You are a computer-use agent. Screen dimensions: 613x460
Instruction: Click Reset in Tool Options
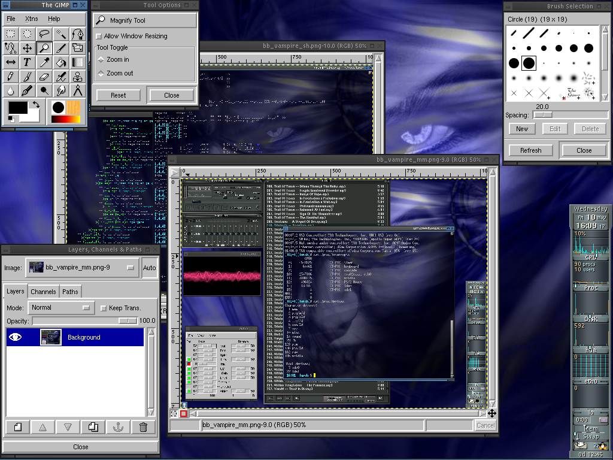click(x=119, y=95)
